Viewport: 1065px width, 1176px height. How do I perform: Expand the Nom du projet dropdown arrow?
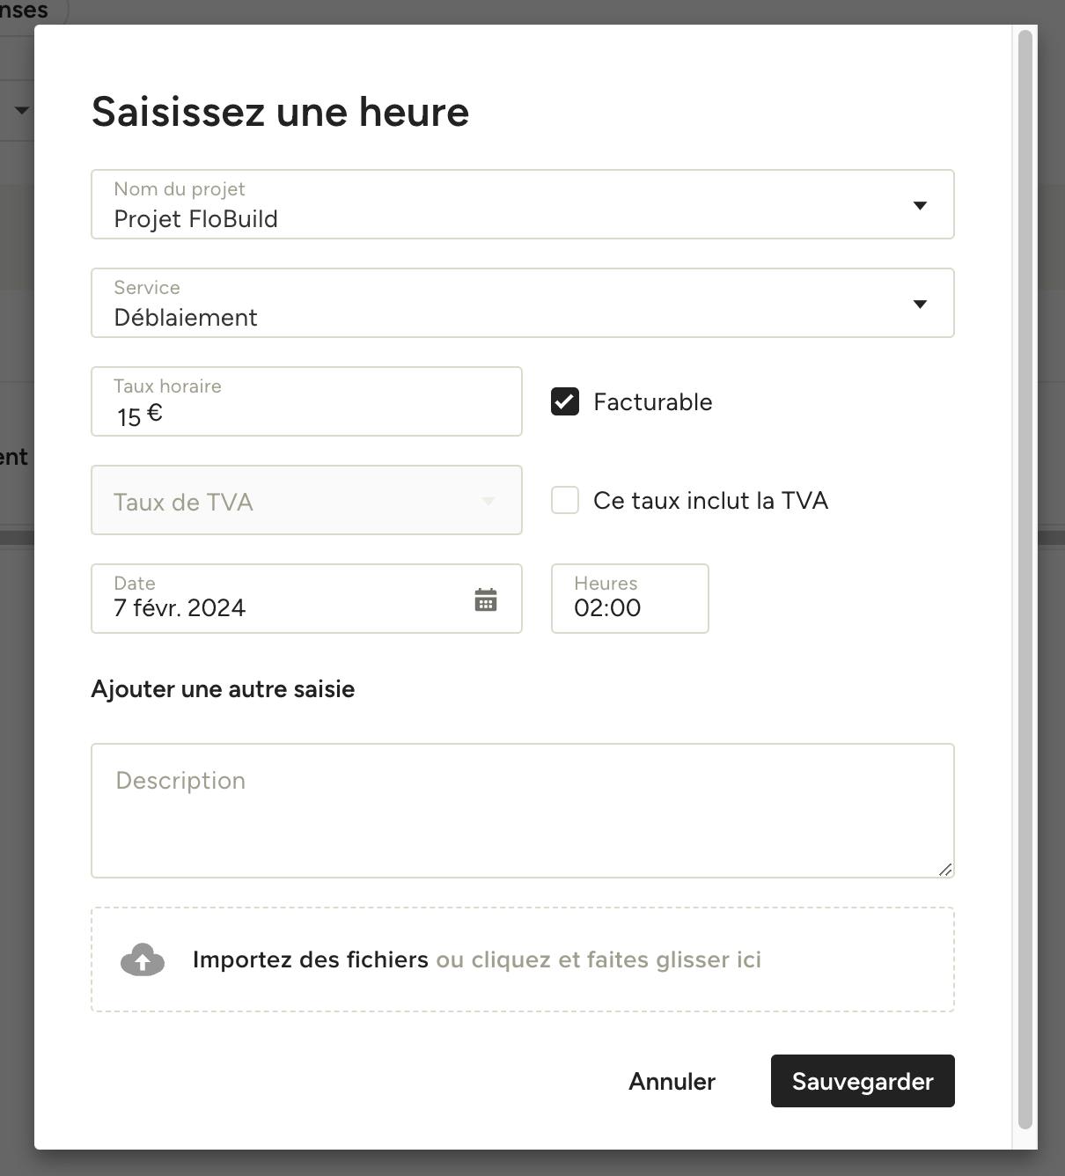pyautogui.click(x=920, y=205)
